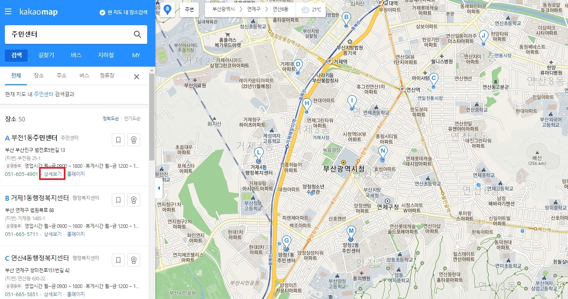568x299 pixels.
Task: Click 부산광역시청 label on map
Action: tap(344, 169)
